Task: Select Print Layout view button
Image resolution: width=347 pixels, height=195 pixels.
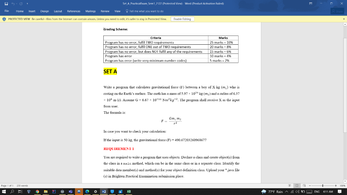Action: click(297, 186)
